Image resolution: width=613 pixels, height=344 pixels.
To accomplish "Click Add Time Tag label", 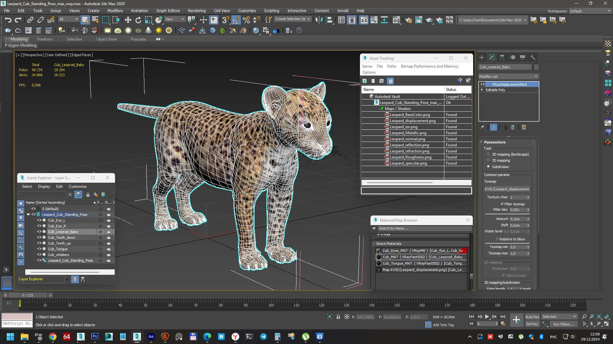I will coord(443,325).
